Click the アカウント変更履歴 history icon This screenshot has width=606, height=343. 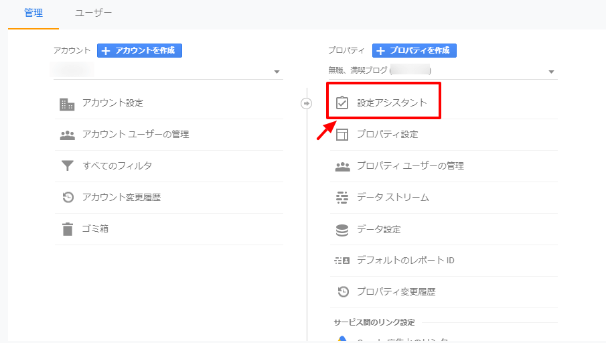(x=68, y=197)
